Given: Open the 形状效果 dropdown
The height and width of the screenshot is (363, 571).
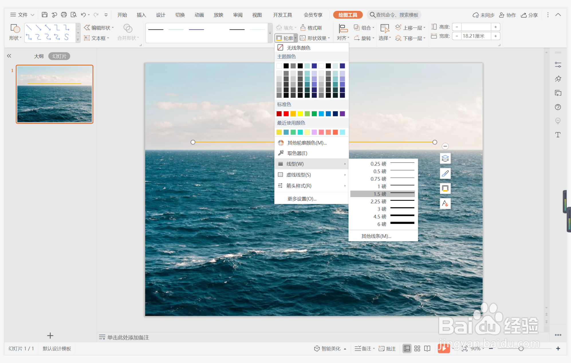Looking at the screenshot, I should [x=315, y=38].
